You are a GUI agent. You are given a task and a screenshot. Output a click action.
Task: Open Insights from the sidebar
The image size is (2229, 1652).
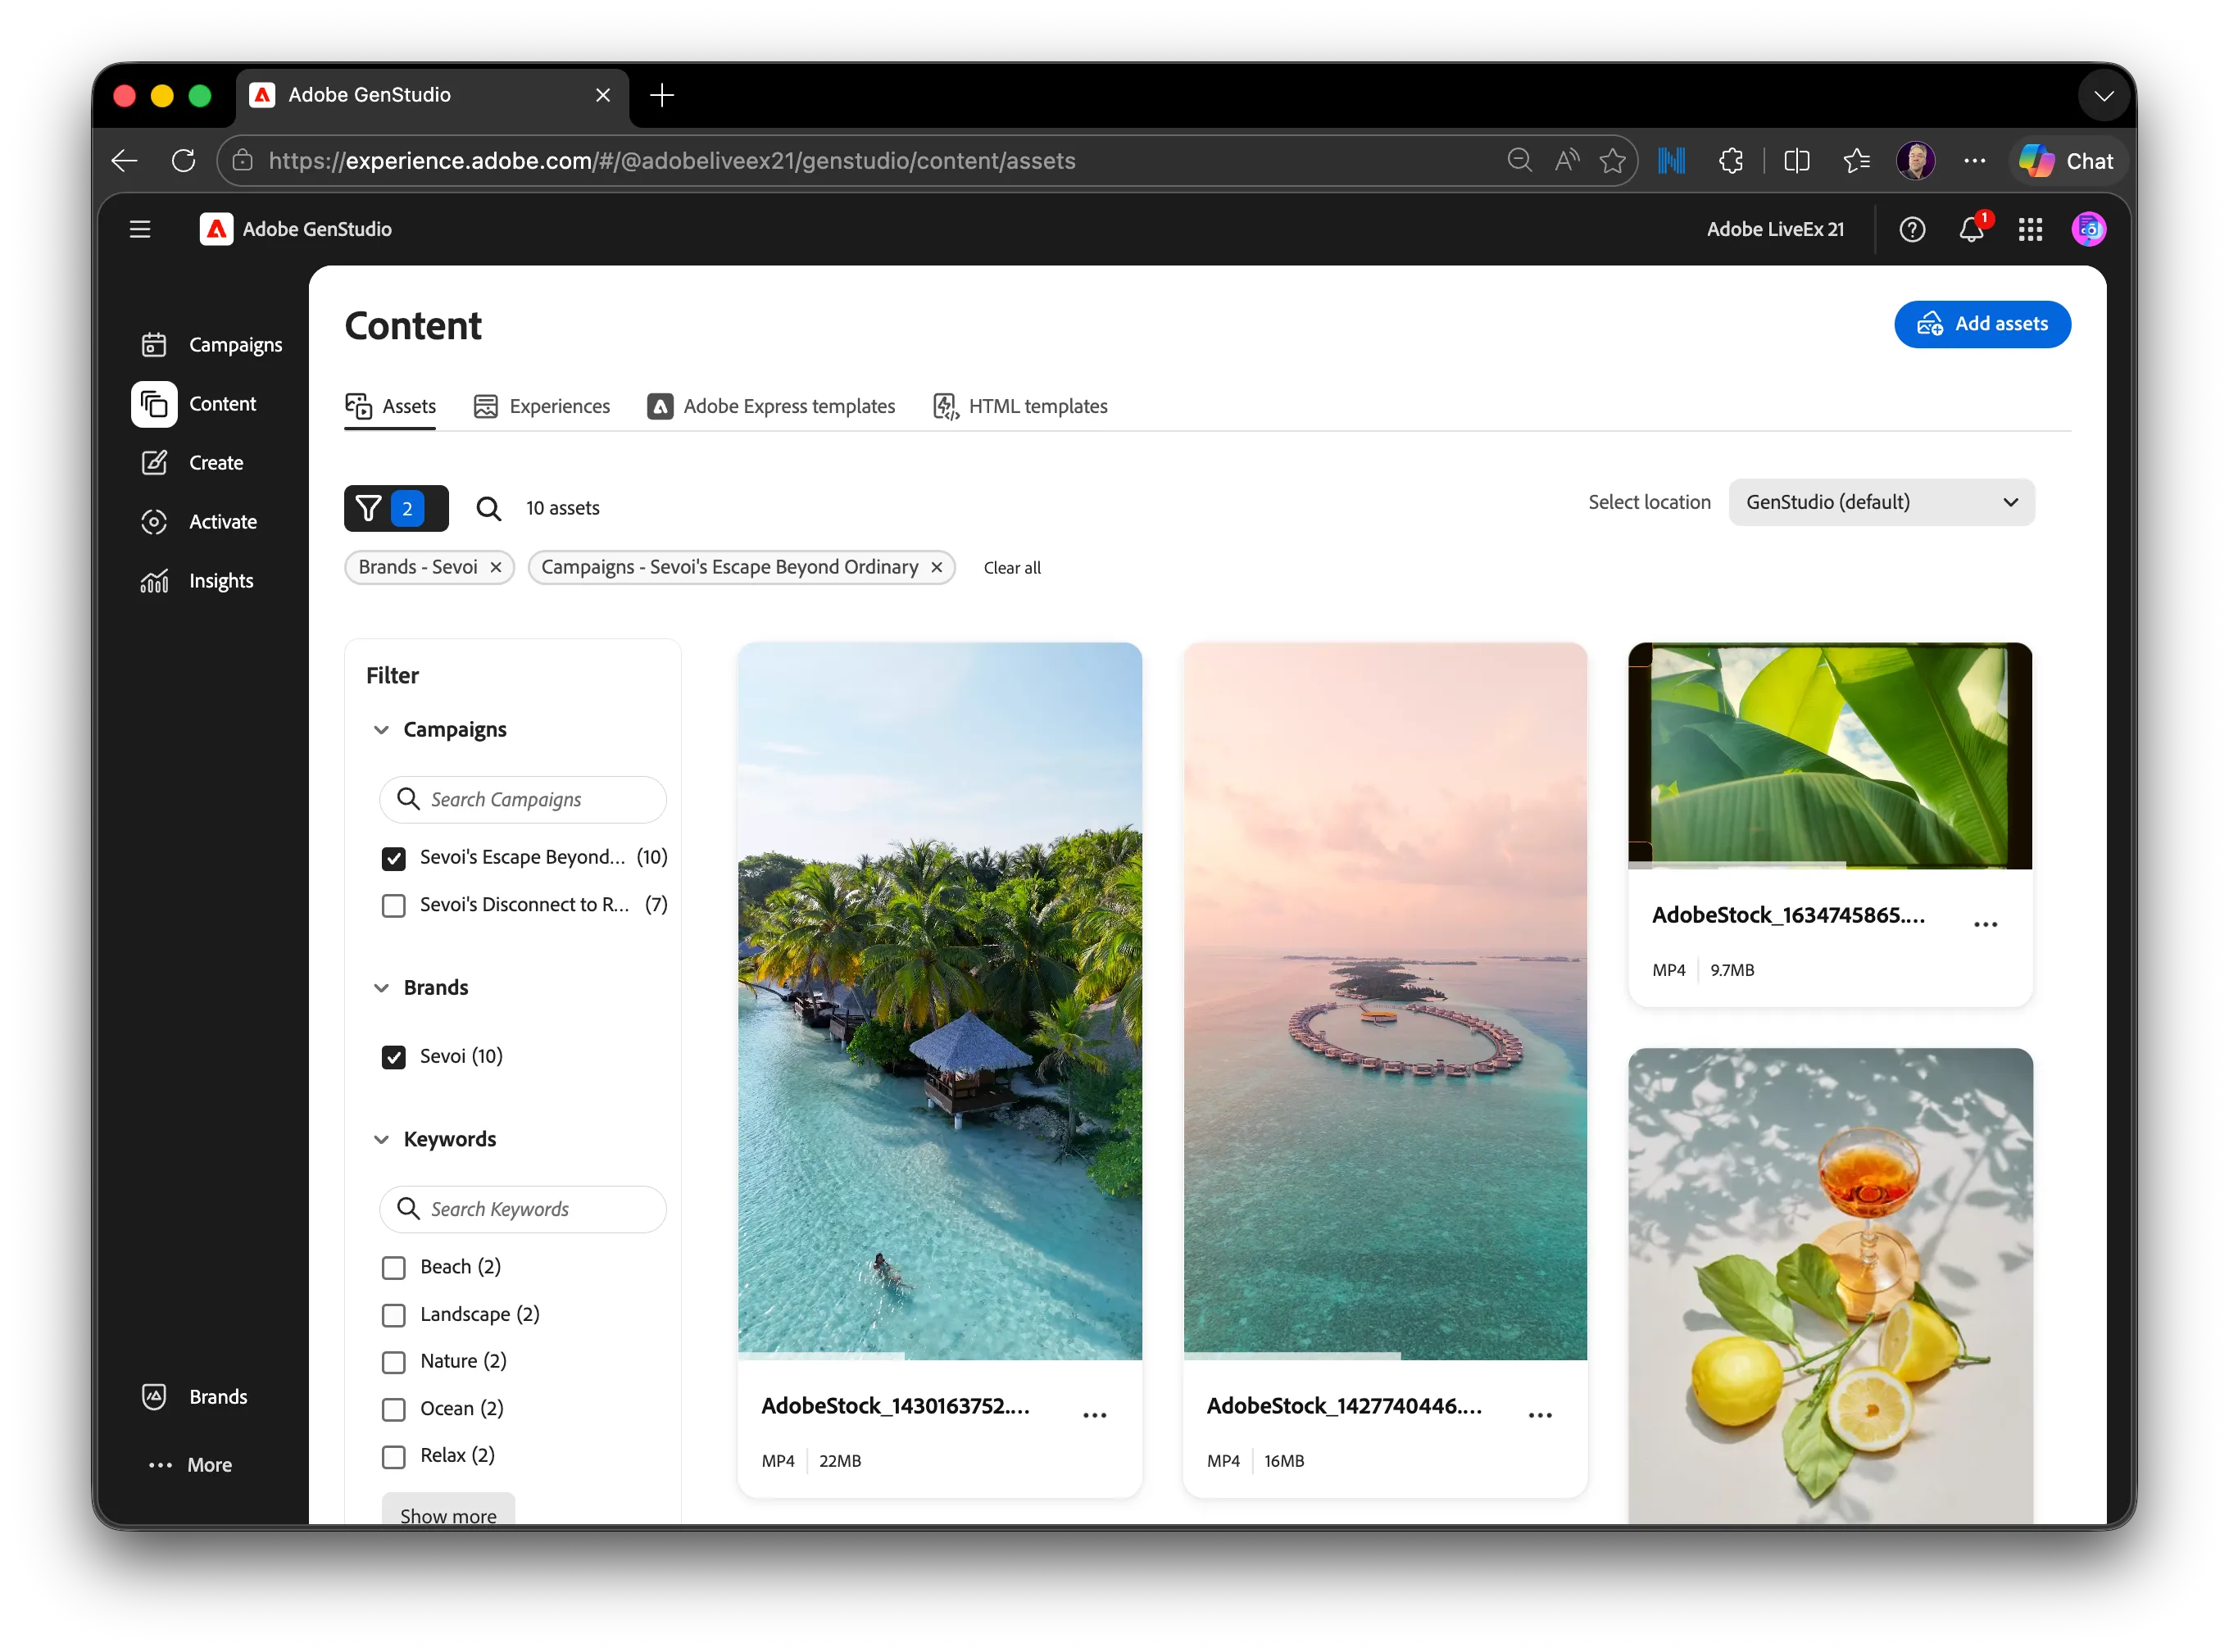(x=197, y=581)
